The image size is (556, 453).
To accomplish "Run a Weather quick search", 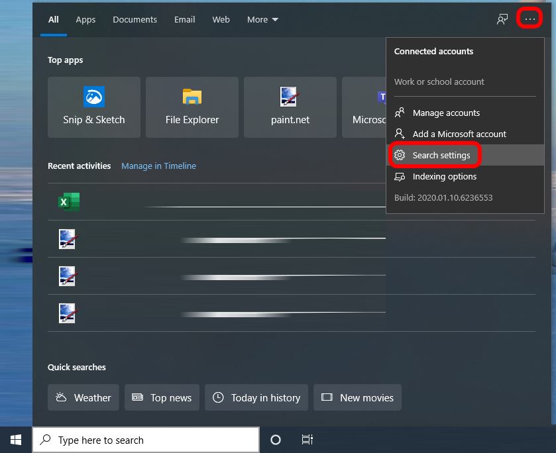I will [x=83, y=397].
